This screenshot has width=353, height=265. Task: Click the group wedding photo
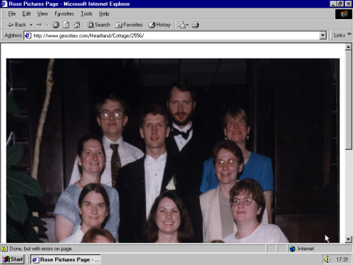coord(173,151)
